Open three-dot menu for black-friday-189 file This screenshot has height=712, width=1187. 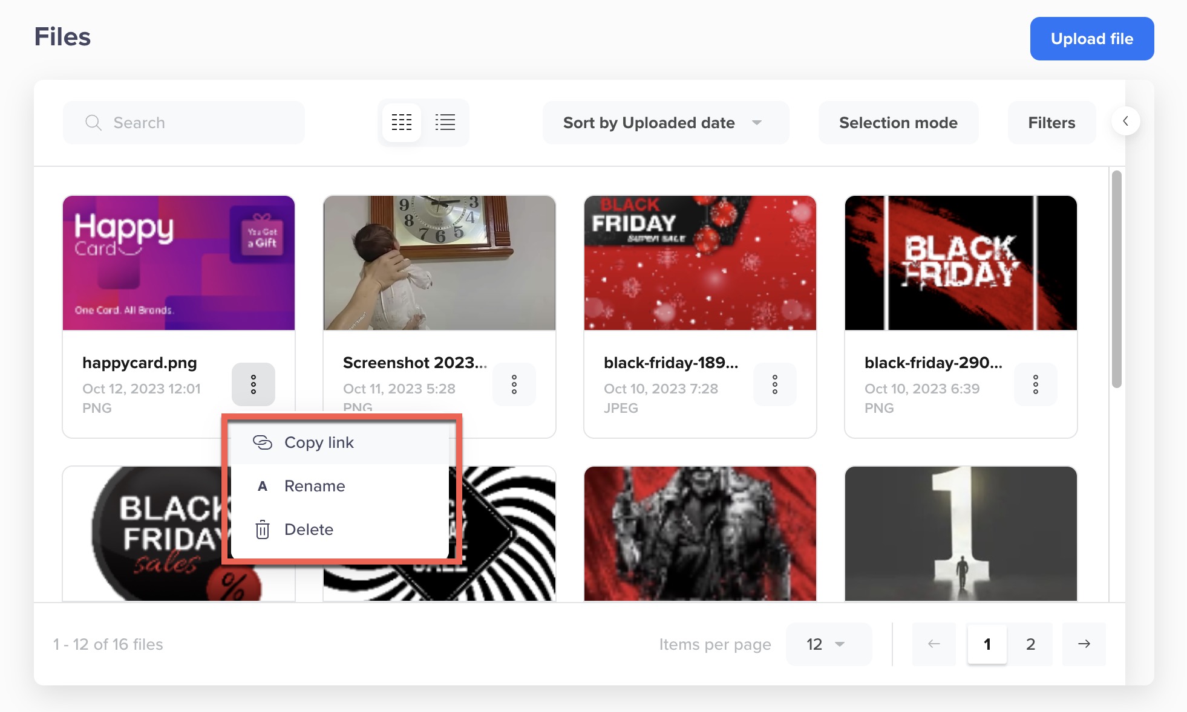[775, 384]
